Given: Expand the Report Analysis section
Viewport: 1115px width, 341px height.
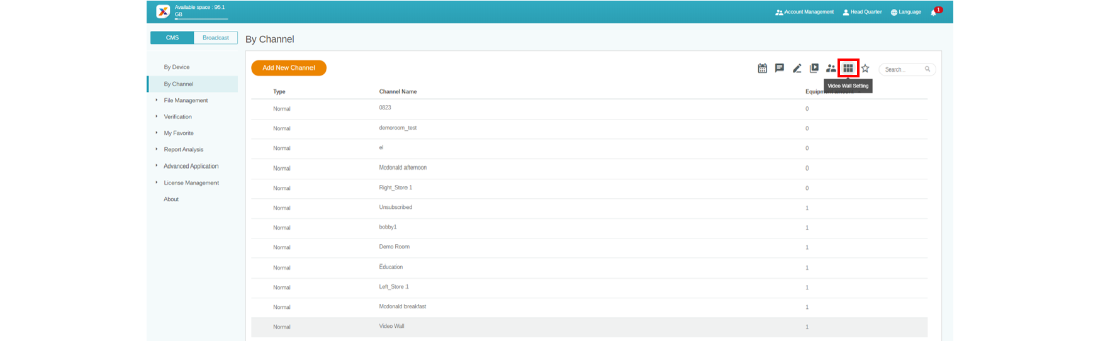Looking at the screenshot, I should pos(183,150).
